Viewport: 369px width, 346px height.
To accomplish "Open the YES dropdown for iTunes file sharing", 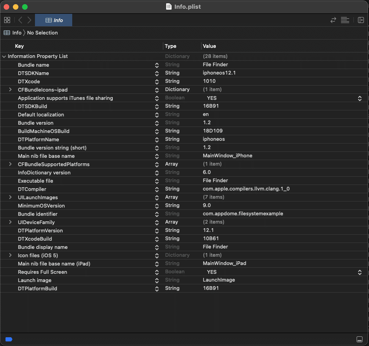I will (x=359, y=98).
